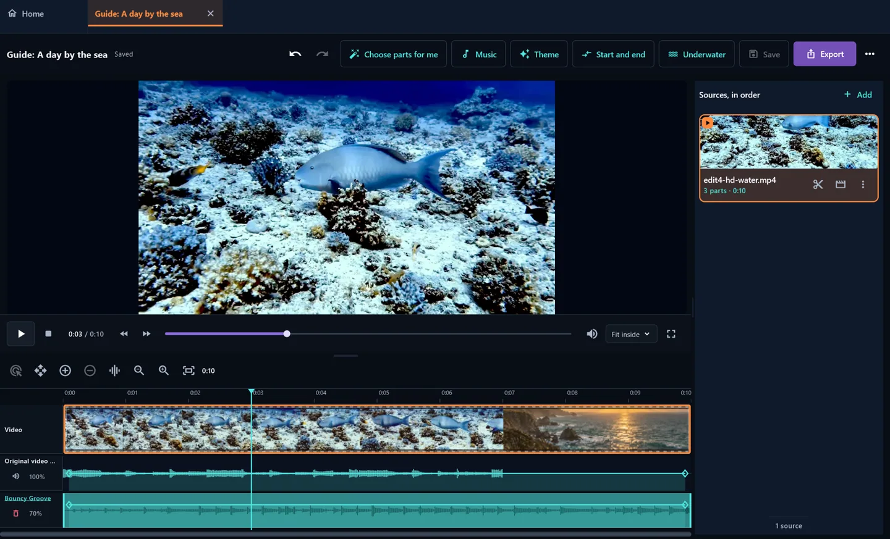Open the three-dot menu beside Export

870,54
